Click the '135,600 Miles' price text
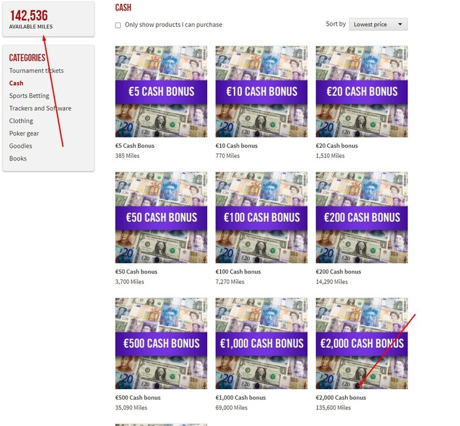The width and height of the screenshot is (460, 426). click(x=333, y=408)
